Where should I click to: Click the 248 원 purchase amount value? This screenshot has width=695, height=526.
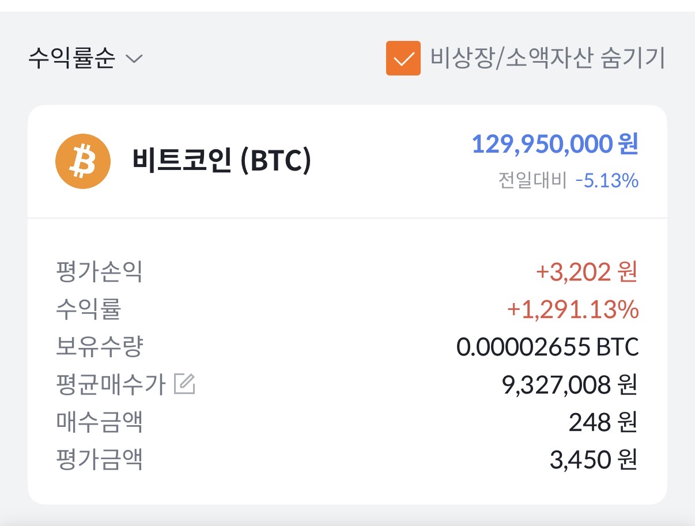603,422
